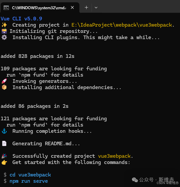Click the yellow vue3webpack project name

tap(114, 156)
